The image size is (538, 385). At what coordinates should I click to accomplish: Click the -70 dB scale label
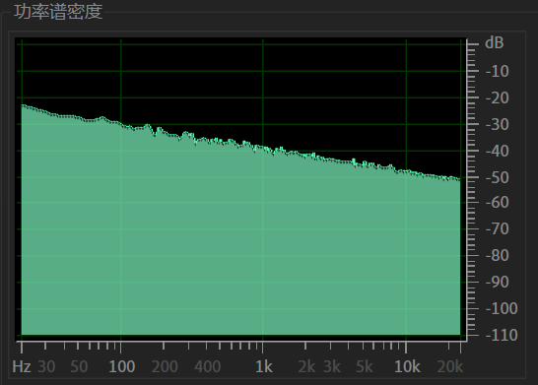pyautogui.click(x=498, y=229)
